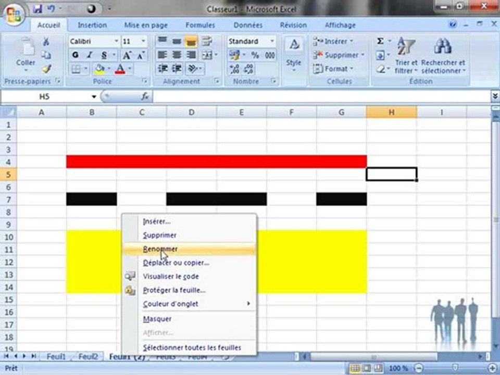Choose Masquer in context menu
Screen dimensions: 500x375
click(x=189, y=319)
